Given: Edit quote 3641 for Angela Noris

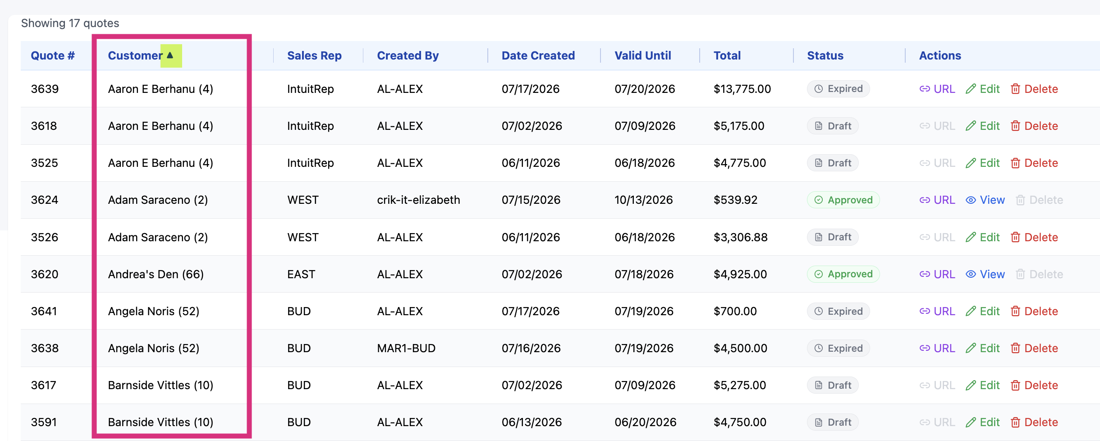Looking at the screenshot, I should [x=983, y=311].
